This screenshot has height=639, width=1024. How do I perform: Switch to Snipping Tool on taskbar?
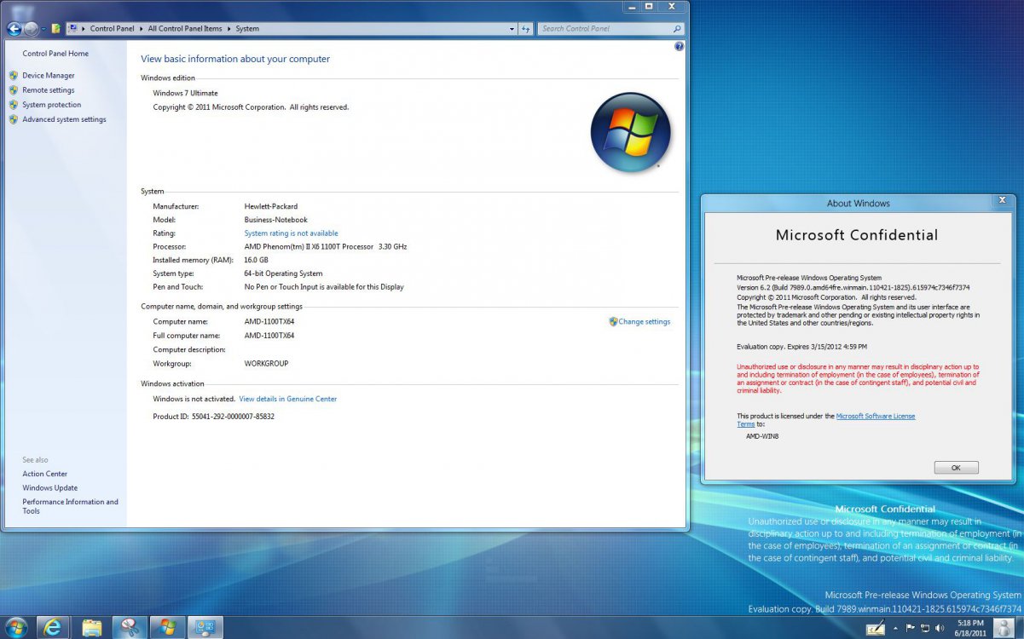130,628
